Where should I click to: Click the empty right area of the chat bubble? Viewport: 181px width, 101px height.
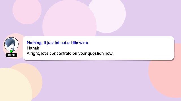click(x=144, y=48)
